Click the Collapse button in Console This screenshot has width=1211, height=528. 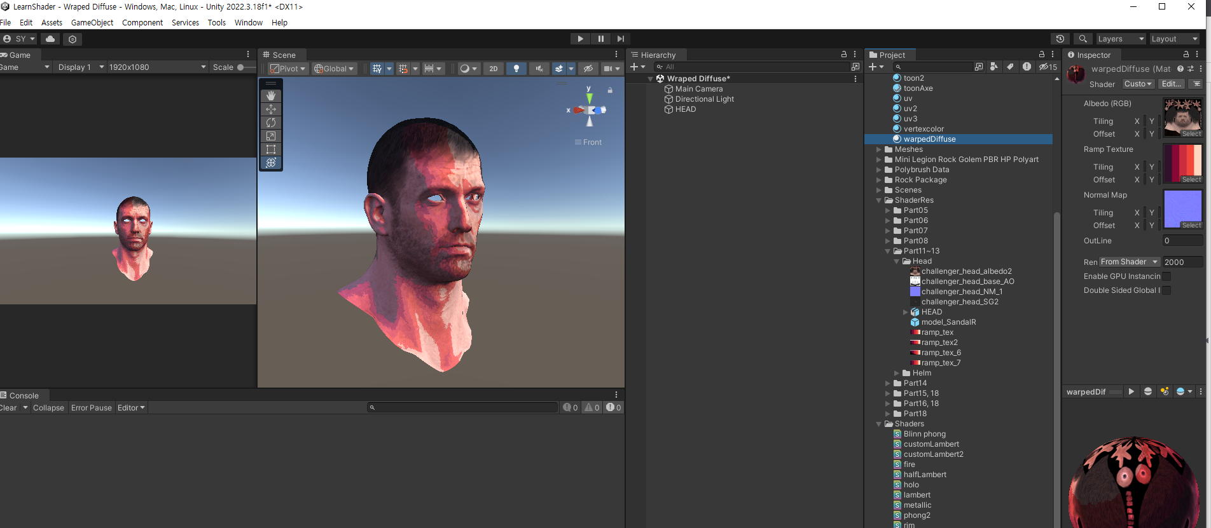(x=48, y=408)
